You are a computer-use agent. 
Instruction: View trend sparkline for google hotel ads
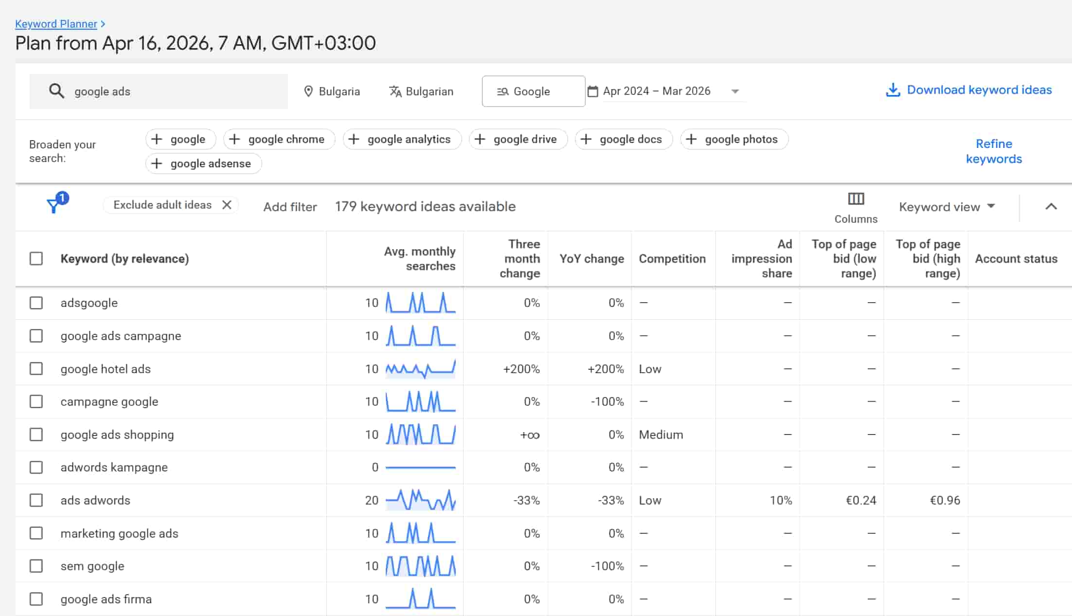coord(421,369)
